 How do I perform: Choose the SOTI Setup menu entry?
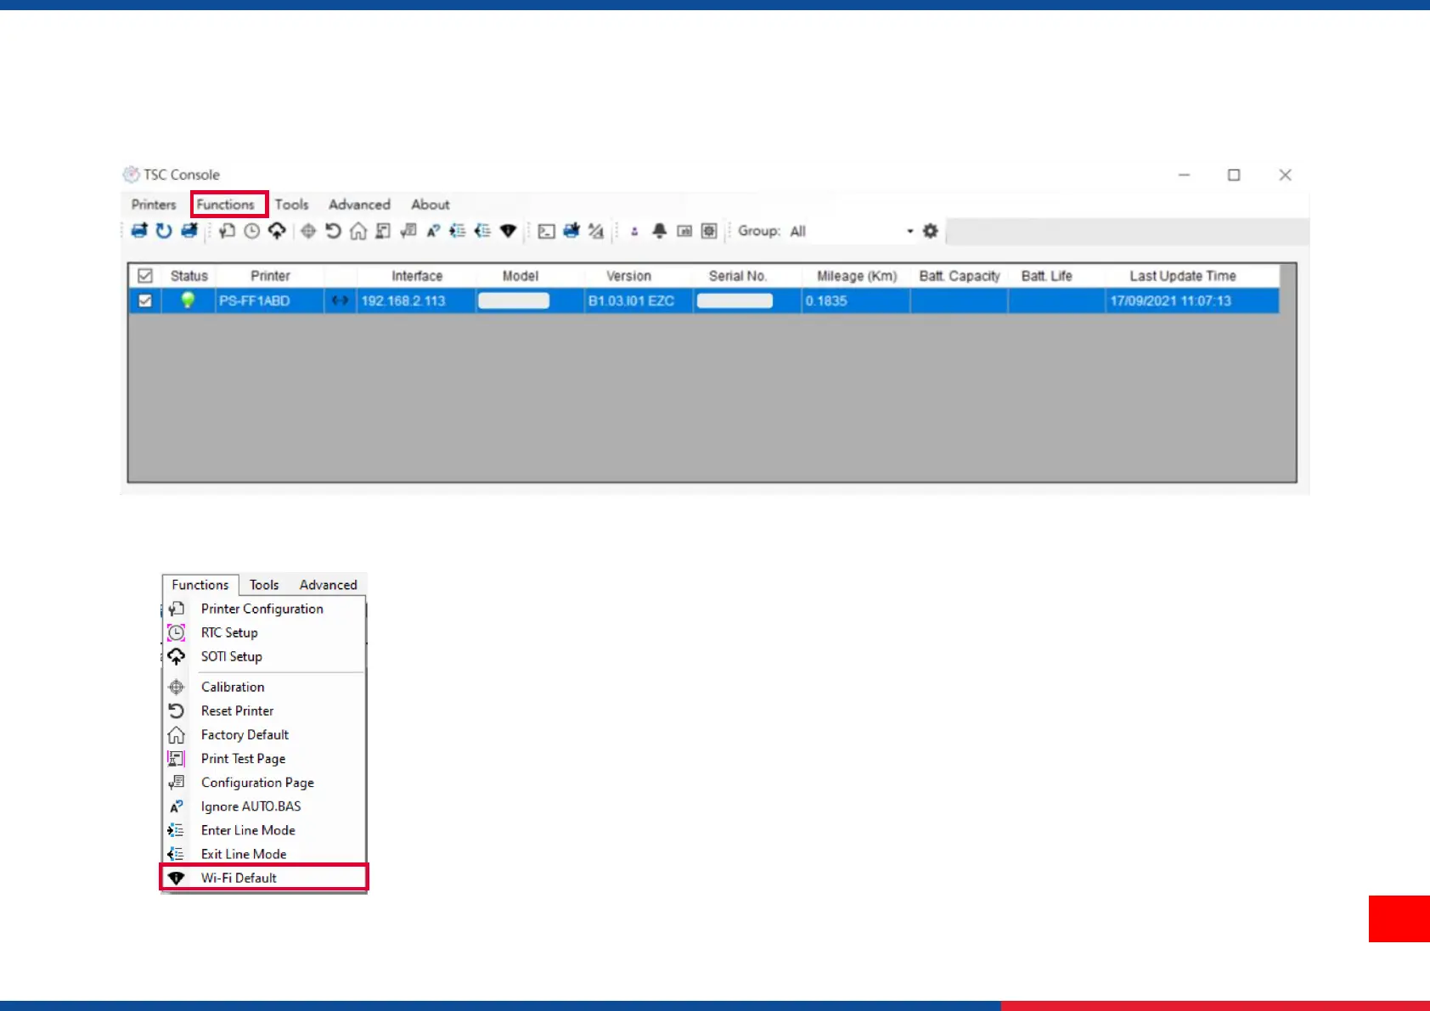tap(264, 656)
